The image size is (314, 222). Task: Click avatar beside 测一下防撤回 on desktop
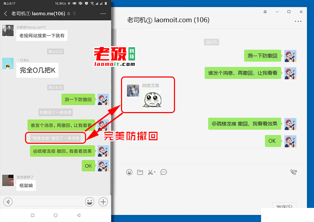[290, 56]
